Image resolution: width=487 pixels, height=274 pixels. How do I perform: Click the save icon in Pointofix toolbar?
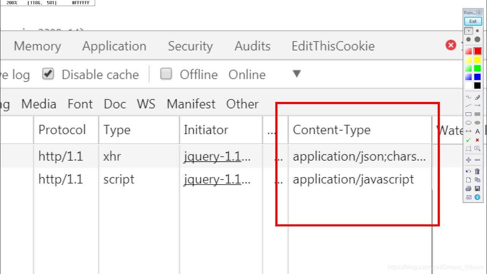pyautogui.click(x=477, y=189)
